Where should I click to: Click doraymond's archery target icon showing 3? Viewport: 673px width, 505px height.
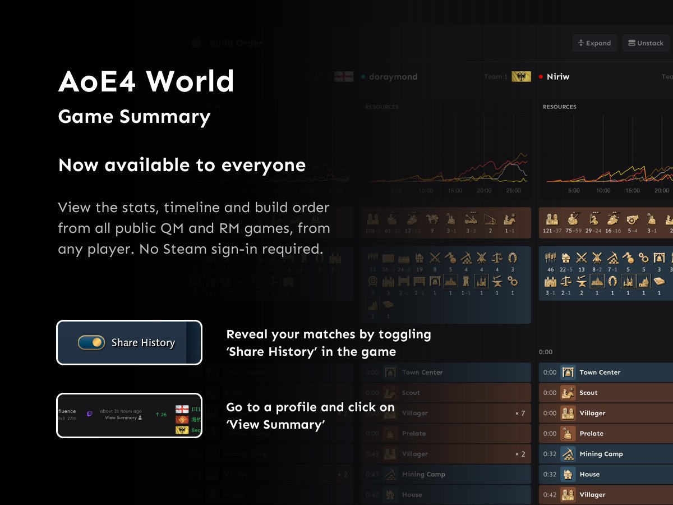coord(373,281)
